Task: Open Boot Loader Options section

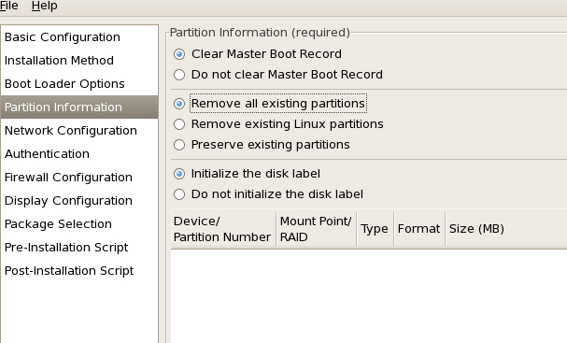Action: coord(79,84)
